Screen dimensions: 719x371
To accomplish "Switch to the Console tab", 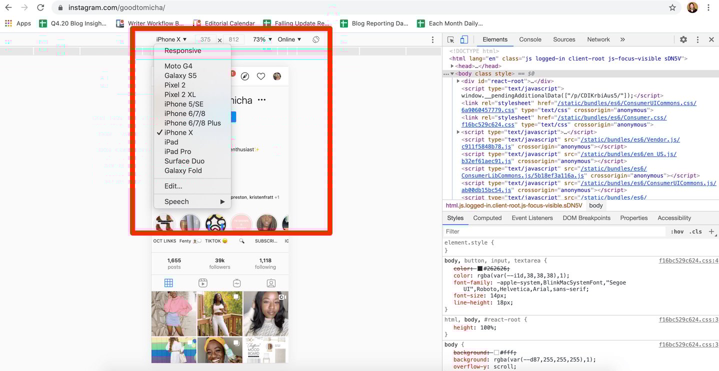I will 530,39.
